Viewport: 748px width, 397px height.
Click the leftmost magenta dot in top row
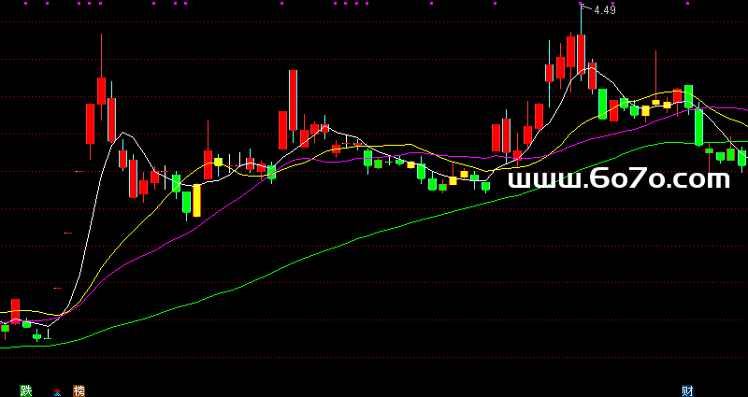(x=25, y=4)
